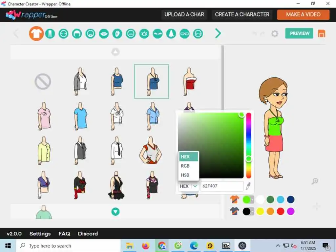Select RGB in the format list
The width and height of the screenshot is (336, 252).
pos(189,166)
